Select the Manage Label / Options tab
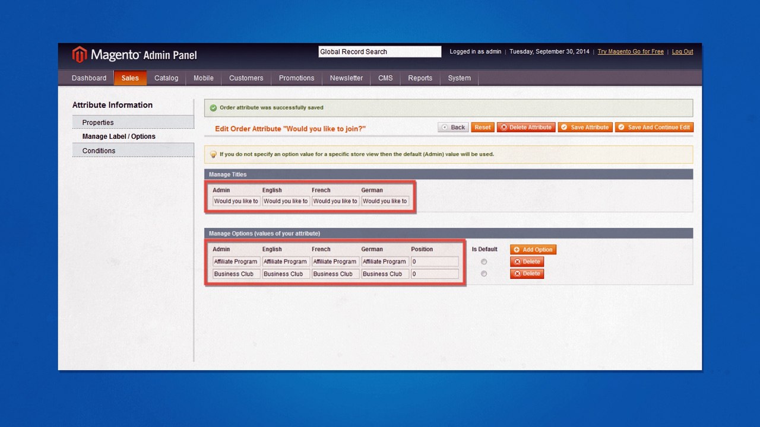 pos(133,136)
